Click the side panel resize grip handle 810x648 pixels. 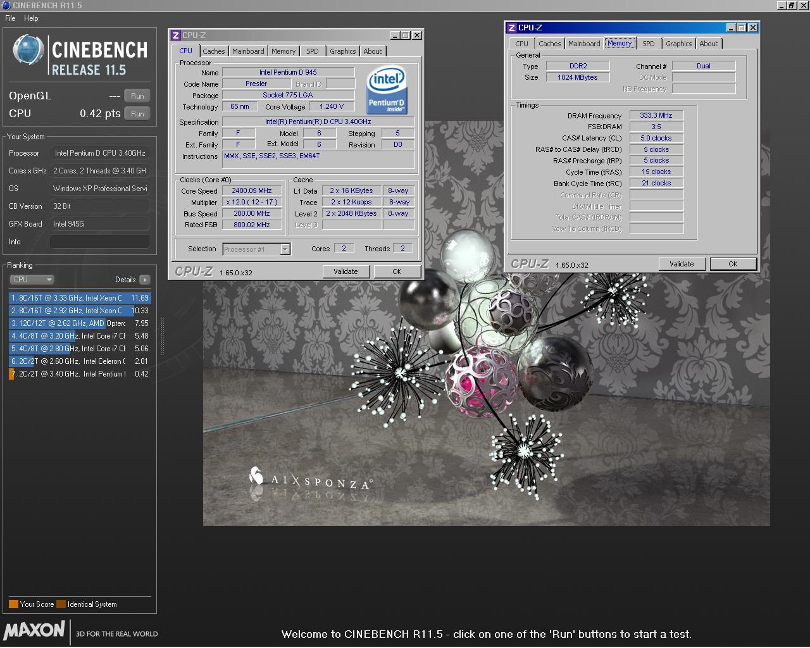[x=161, y=336]
